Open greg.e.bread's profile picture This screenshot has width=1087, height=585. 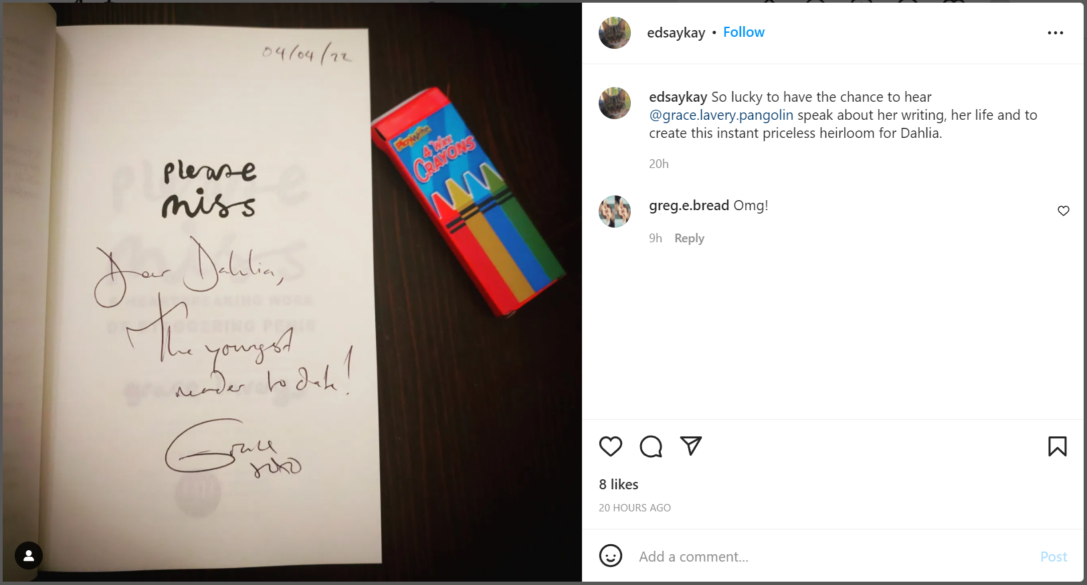(615, 212)
